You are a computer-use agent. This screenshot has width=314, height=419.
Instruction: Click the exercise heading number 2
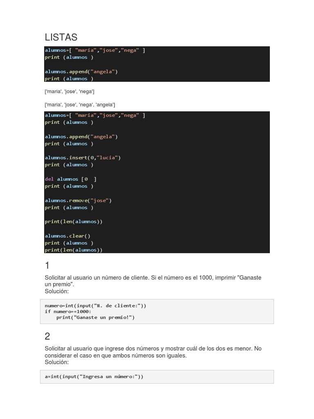pos(47,336)
